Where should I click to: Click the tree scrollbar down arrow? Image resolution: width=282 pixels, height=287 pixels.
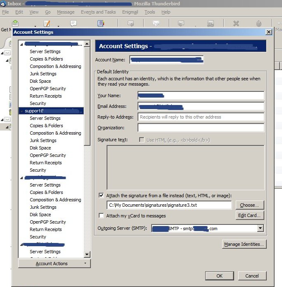[87, 254]
